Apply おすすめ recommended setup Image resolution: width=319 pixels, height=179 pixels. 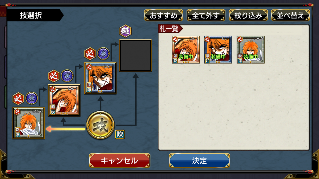click(x=164, y=15)
